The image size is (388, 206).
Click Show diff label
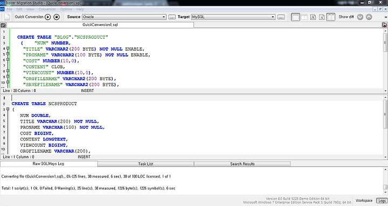pos(346,17)
